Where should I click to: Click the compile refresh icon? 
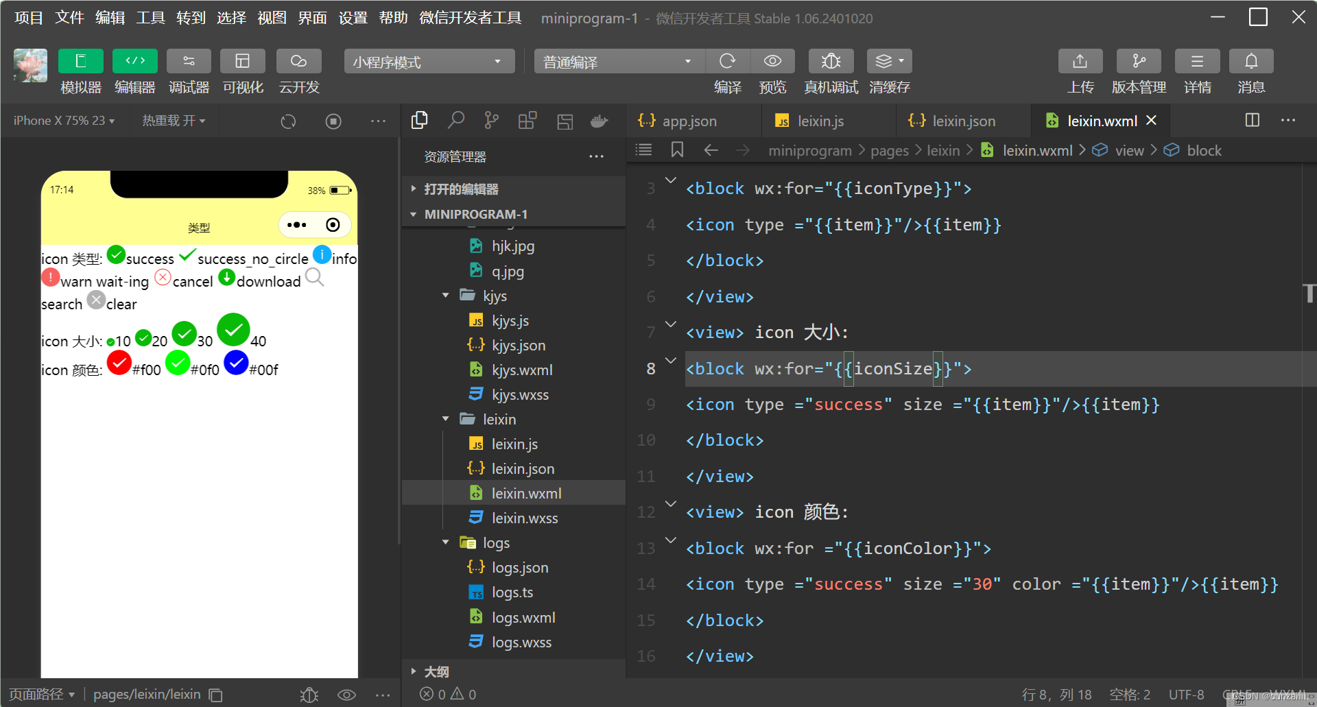click(x=727, y=61)
